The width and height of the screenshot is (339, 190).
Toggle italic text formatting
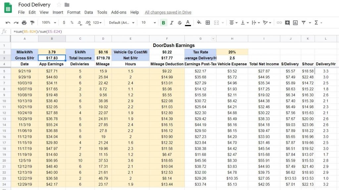(171, 22)
